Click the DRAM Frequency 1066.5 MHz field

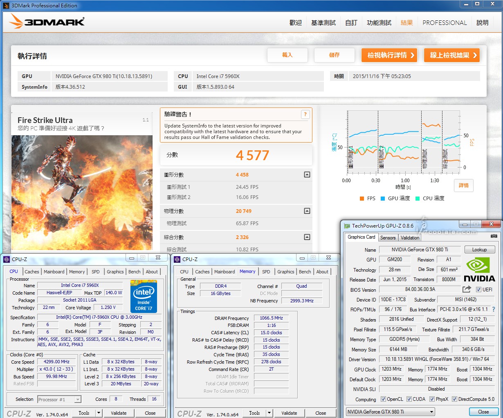pos(271,318)
